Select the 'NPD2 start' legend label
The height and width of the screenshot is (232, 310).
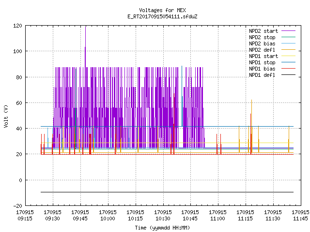click(263, 31)
